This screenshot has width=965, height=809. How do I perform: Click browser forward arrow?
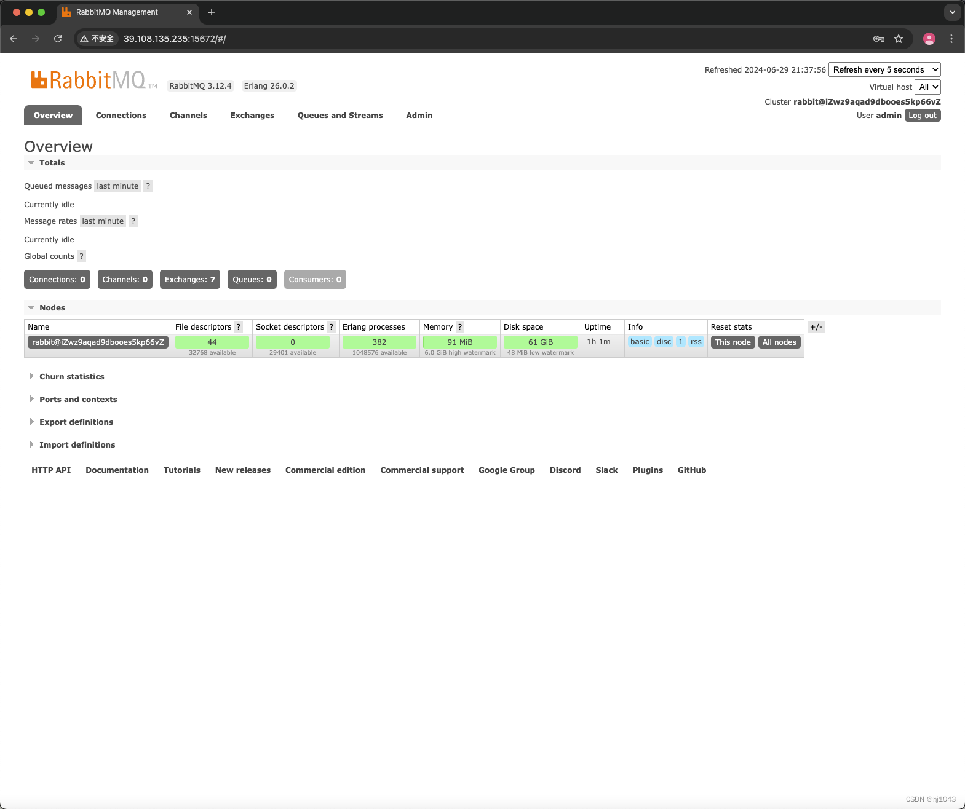point(36,39)
